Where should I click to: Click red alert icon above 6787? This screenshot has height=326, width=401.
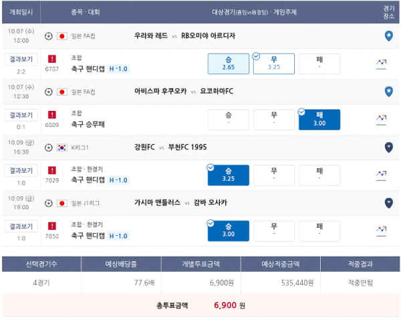pyautogui.click(x=52, y=59)
